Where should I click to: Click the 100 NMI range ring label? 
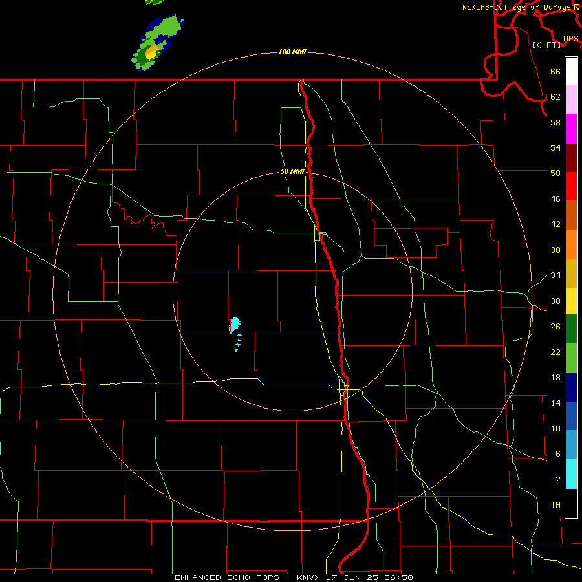click(x=292, y=52)
